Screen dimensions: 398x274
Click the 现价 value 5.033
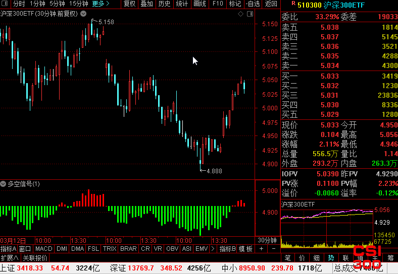[330, 125]
